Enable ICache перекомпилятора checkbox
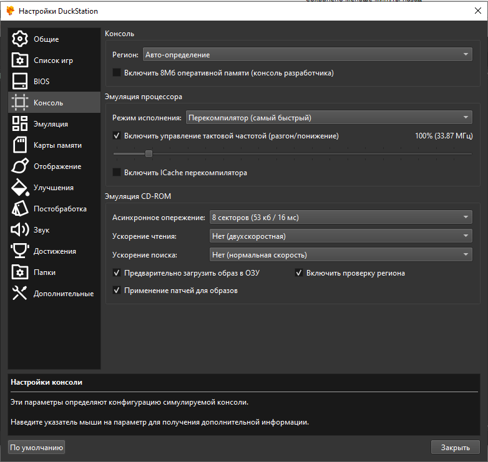 [x=117, y=172]
